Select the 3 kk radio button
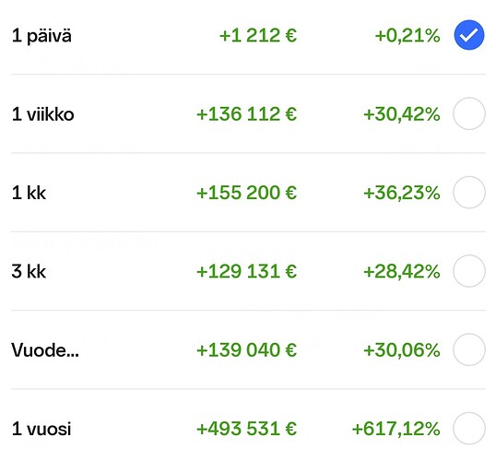Viewport: 496px width, 461px height. pyautogui.click(x=469, y=271)
